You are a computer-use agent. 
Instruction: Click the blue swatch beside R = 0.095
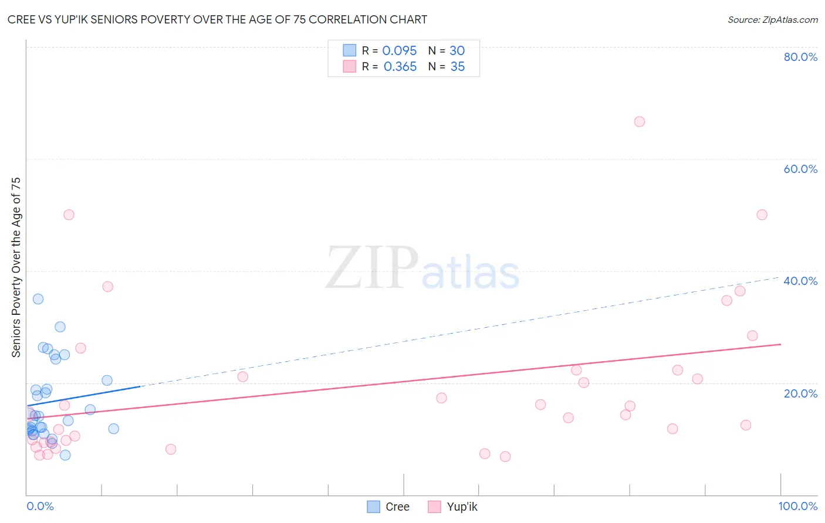point(350,50)
